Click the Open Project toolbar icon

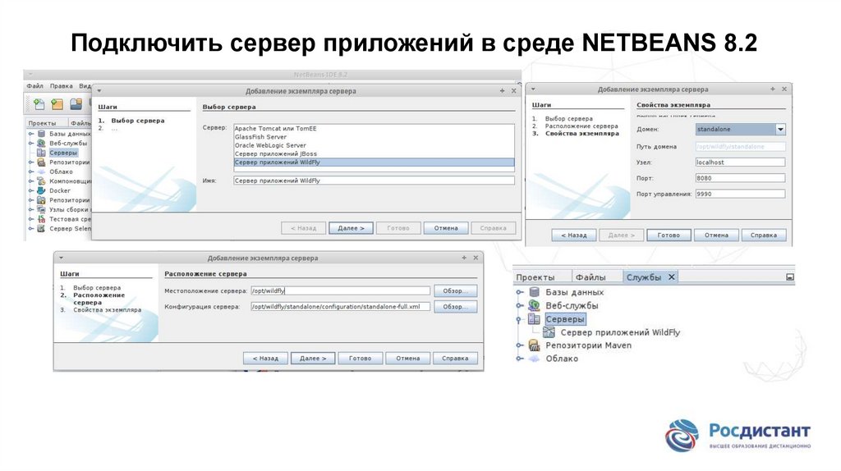click(76, 103)
